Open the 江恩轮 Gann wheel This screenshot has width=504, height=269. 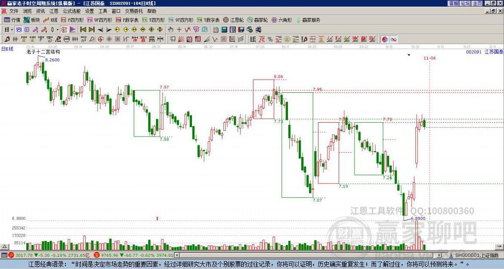pyautogui.click(x=233, y=20)
